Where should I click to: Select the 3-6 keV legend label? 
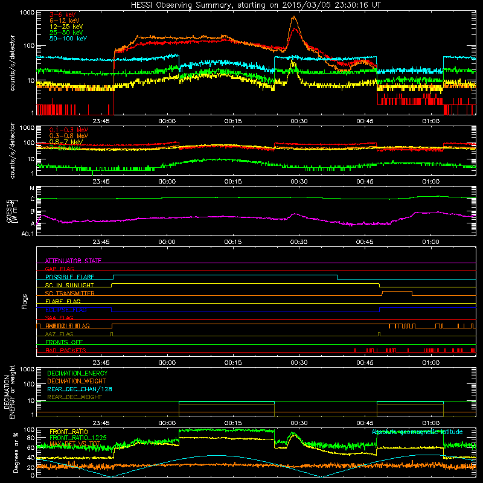[62, 14]
